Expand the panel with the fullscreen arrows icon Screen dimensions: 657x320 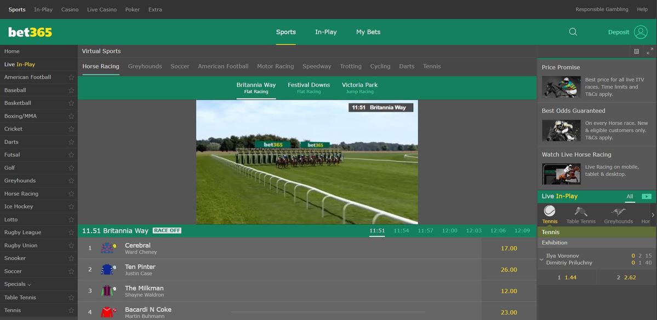tap(650, 51)
